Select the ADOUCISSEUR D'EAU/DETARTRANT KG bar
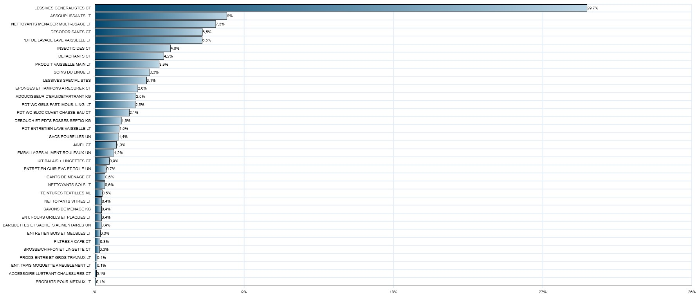Image resolution: width=696 pixels, height=298 pixels. pyautogui.click(x=115, y=96)
